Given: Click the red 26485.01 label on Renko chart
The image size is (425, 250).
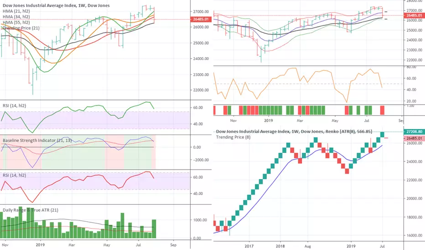Looking at the screenshot, I should click(x=415, y=138).
